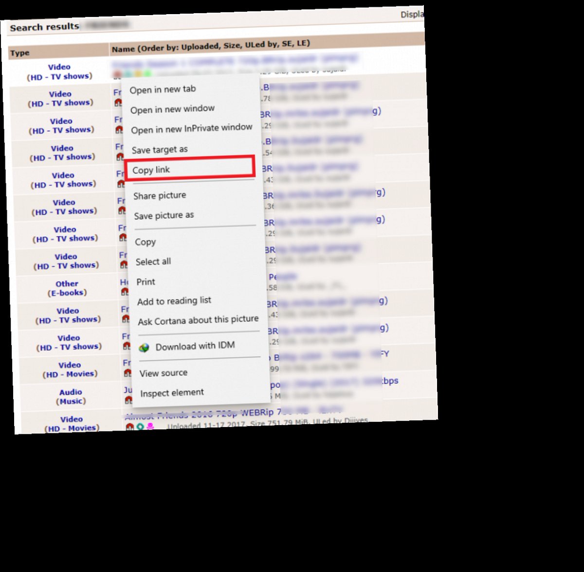The height and width of the screenshot is (572, 584).
Task: Click the green trusted-uploader badge on Almost Friends row
Action: point(140,426)
